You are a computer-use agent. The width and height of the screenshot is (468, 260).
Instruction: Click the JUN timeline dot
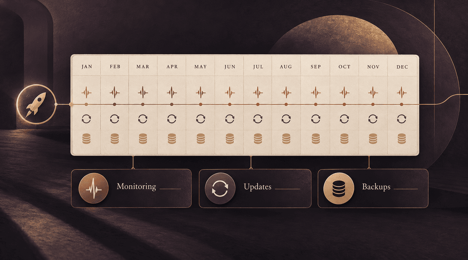coord(230,104)
